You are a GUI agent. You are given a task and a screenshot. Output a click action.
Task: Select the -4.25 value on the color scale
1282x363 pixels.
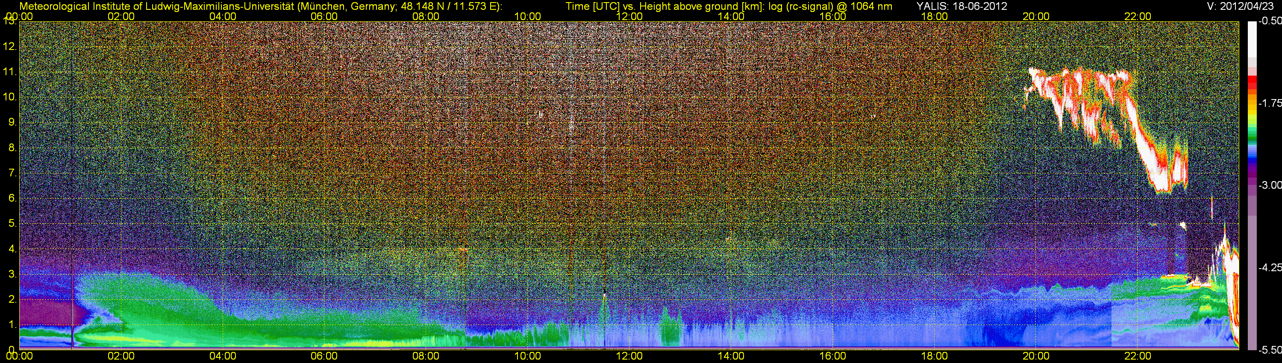1270,267
